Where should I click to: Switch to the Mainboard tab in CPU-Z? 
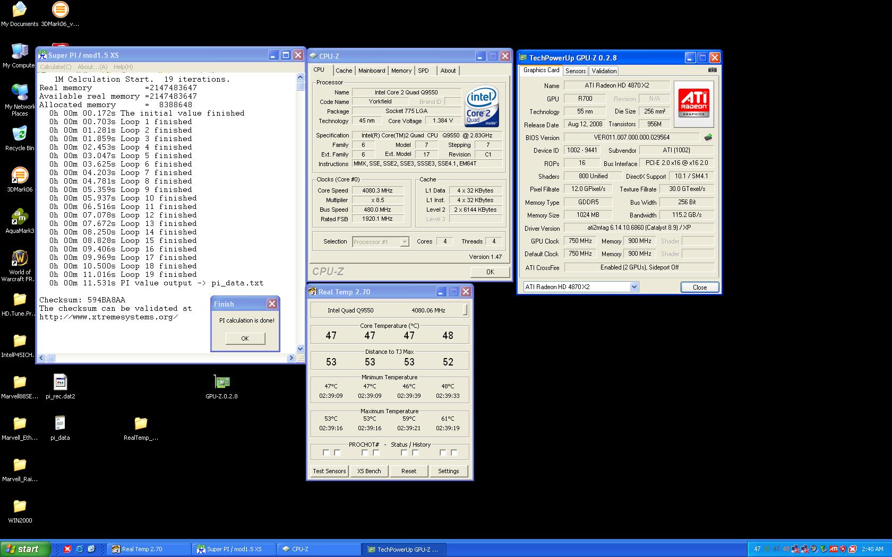click(372, 71)
